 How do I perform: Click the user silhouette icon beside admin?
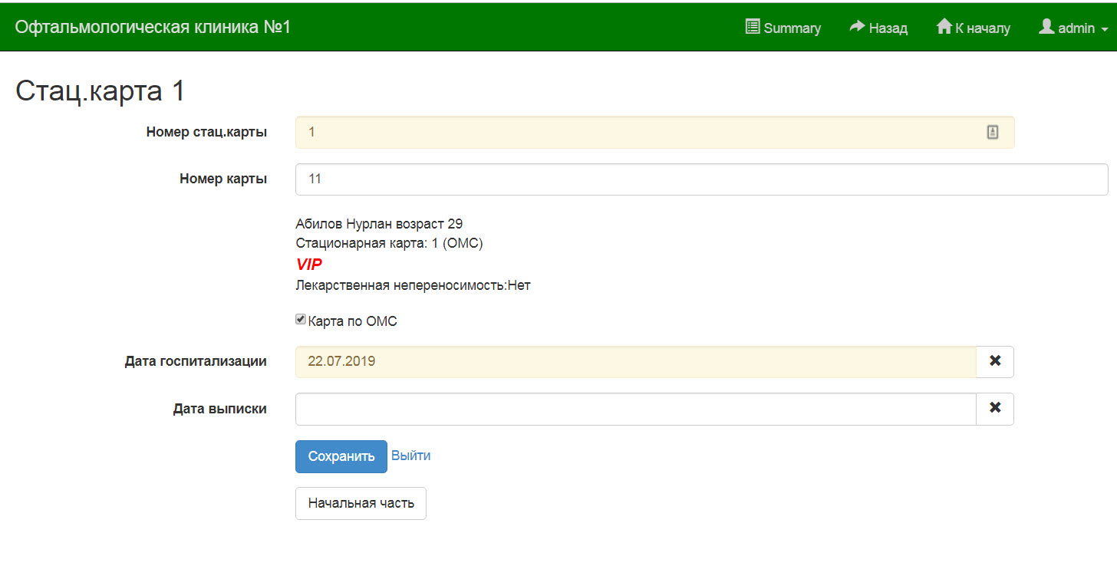click(1046, 27)
